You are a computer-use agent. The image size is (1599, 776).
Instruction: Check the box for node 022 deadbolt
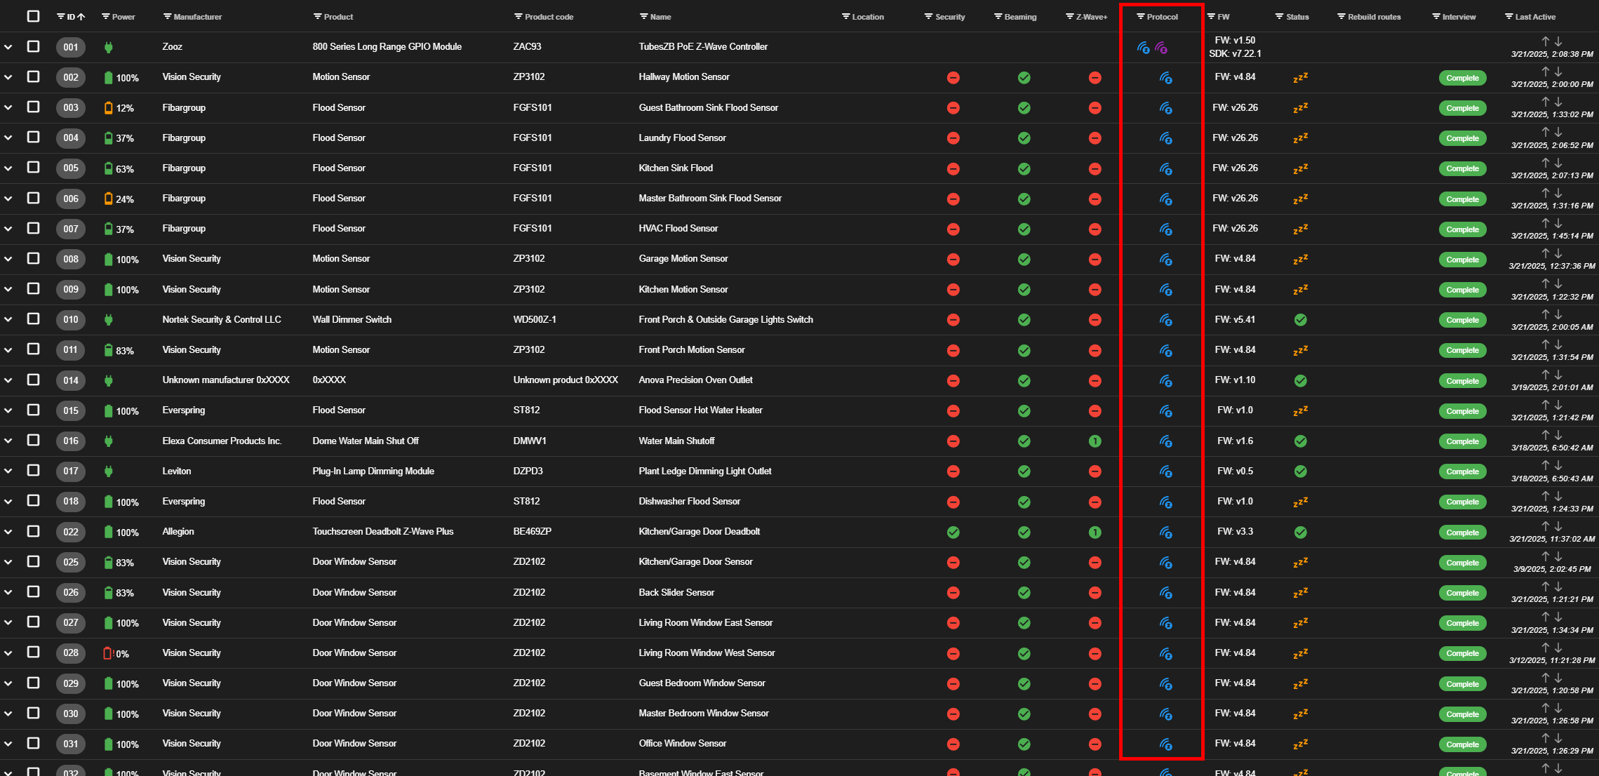(x=33, y=531)
